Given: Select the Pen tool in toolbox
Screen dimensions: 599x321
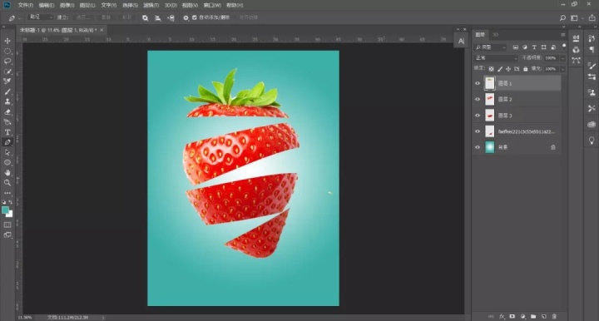Looking at the screenshot, I should click(x=7, y=142).
